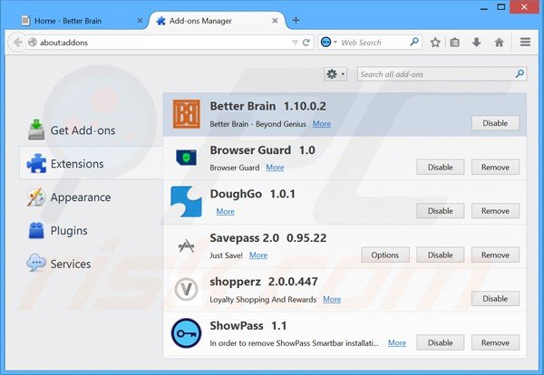This screenshot has width=544, height=375.
Task: Expand the search engine selector arrow
Action: 335,43
